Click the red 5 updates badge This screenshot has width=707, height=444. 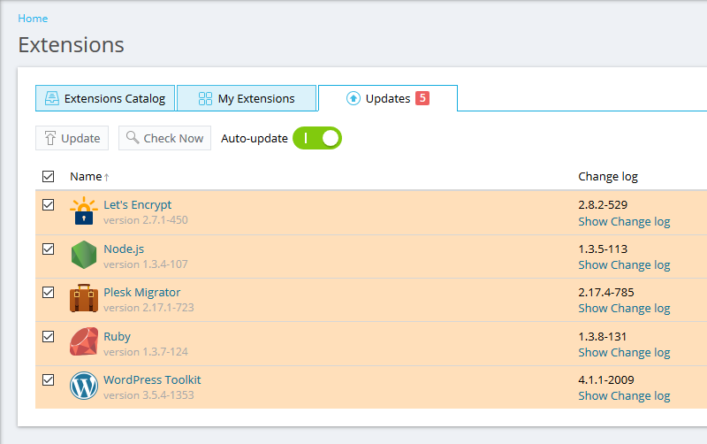coord(422,98)
